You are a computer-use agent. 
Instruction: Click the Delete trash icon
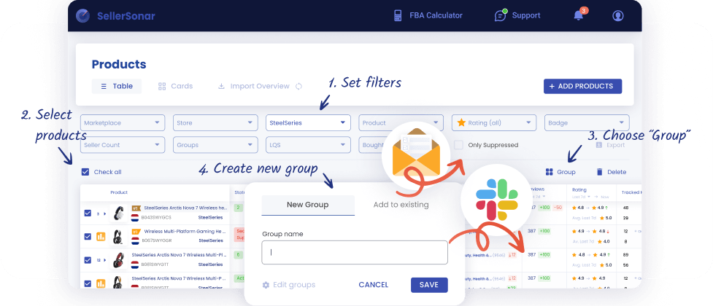(600, 172)
